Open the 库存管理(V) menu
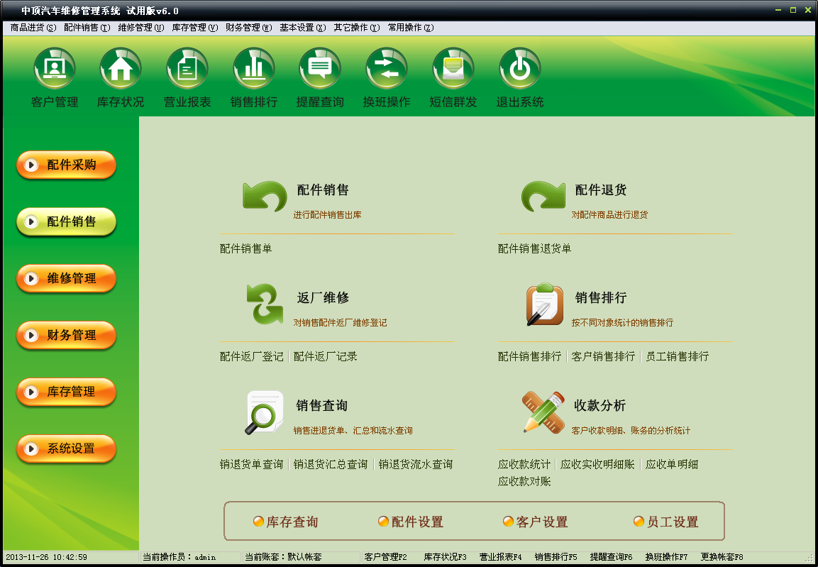 (x=194, y=28)
